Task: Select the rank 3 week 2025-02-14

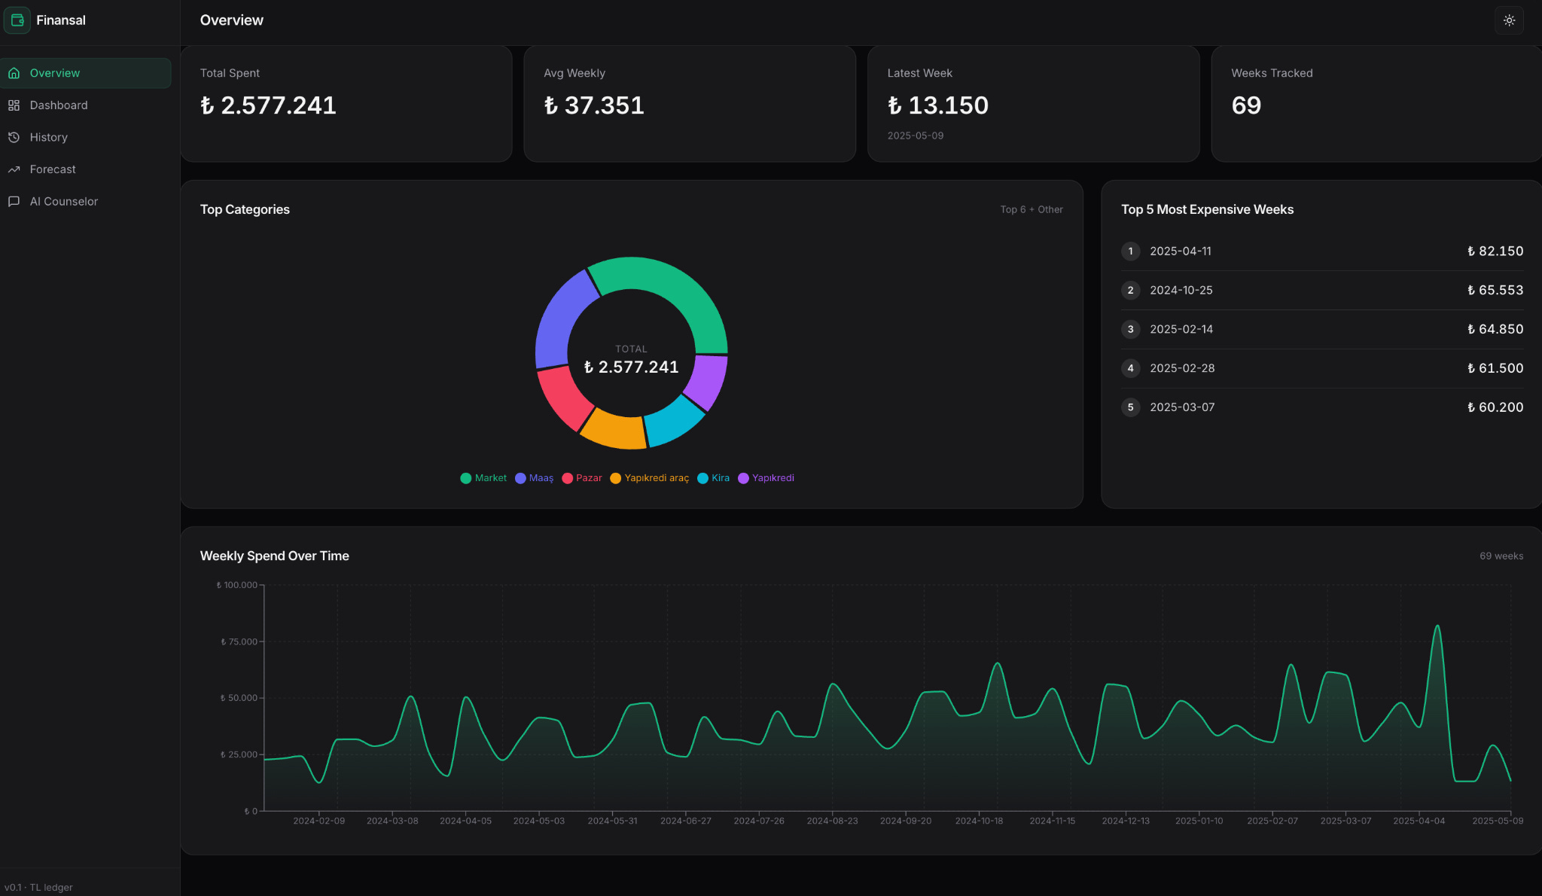Action: pos(1181,330)
